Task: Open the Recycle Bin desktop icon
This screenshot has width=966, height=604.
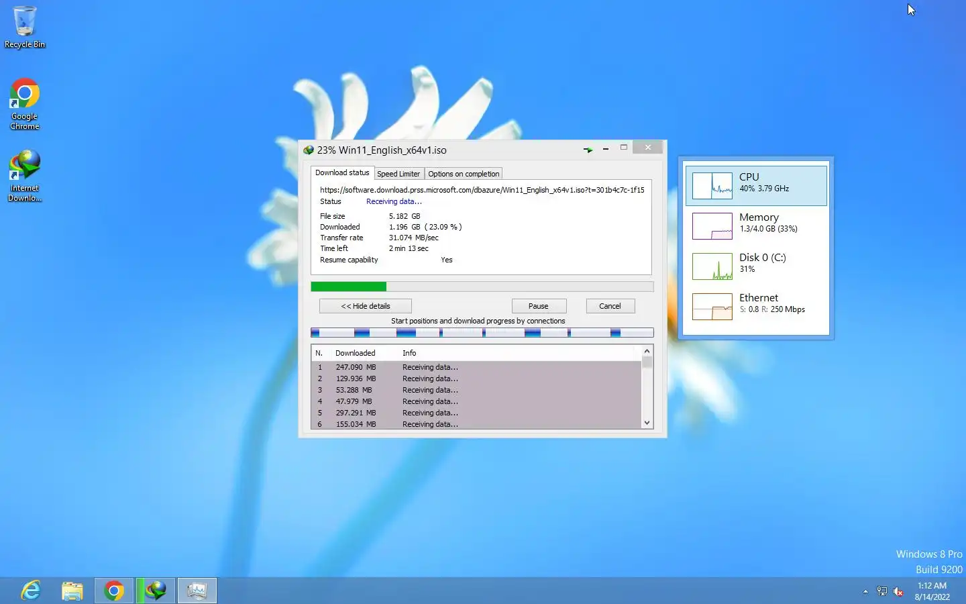Action: (x=25, y=27)
